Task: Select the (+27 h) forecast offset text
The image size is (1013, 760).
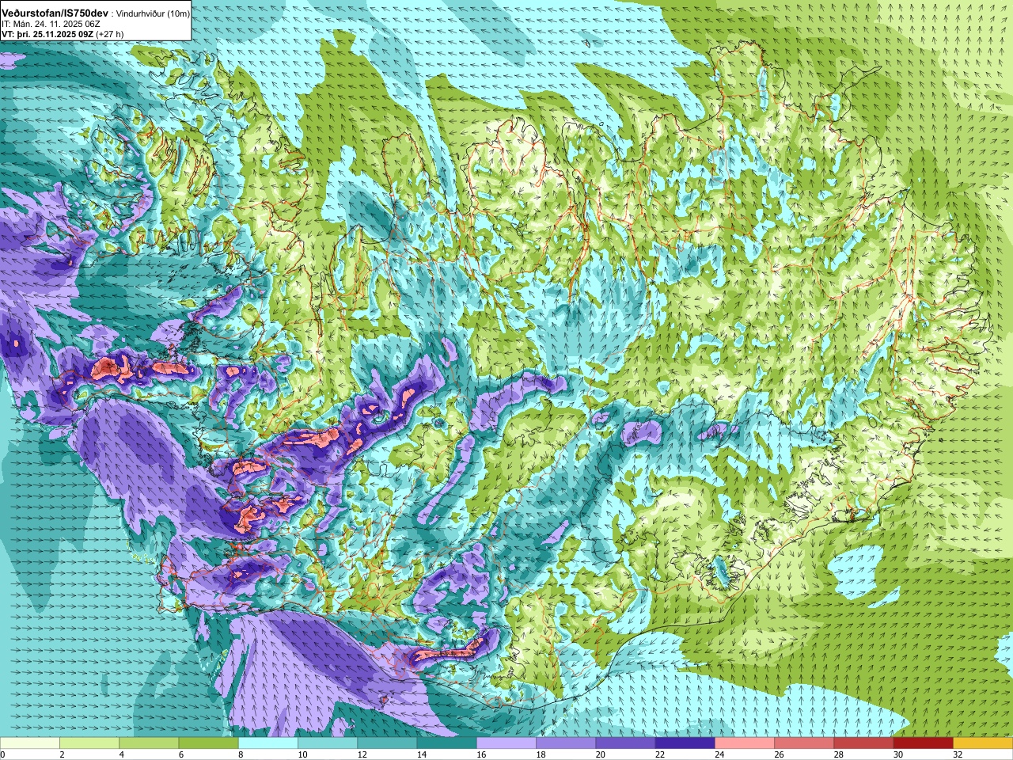Action: click(110, 34)
